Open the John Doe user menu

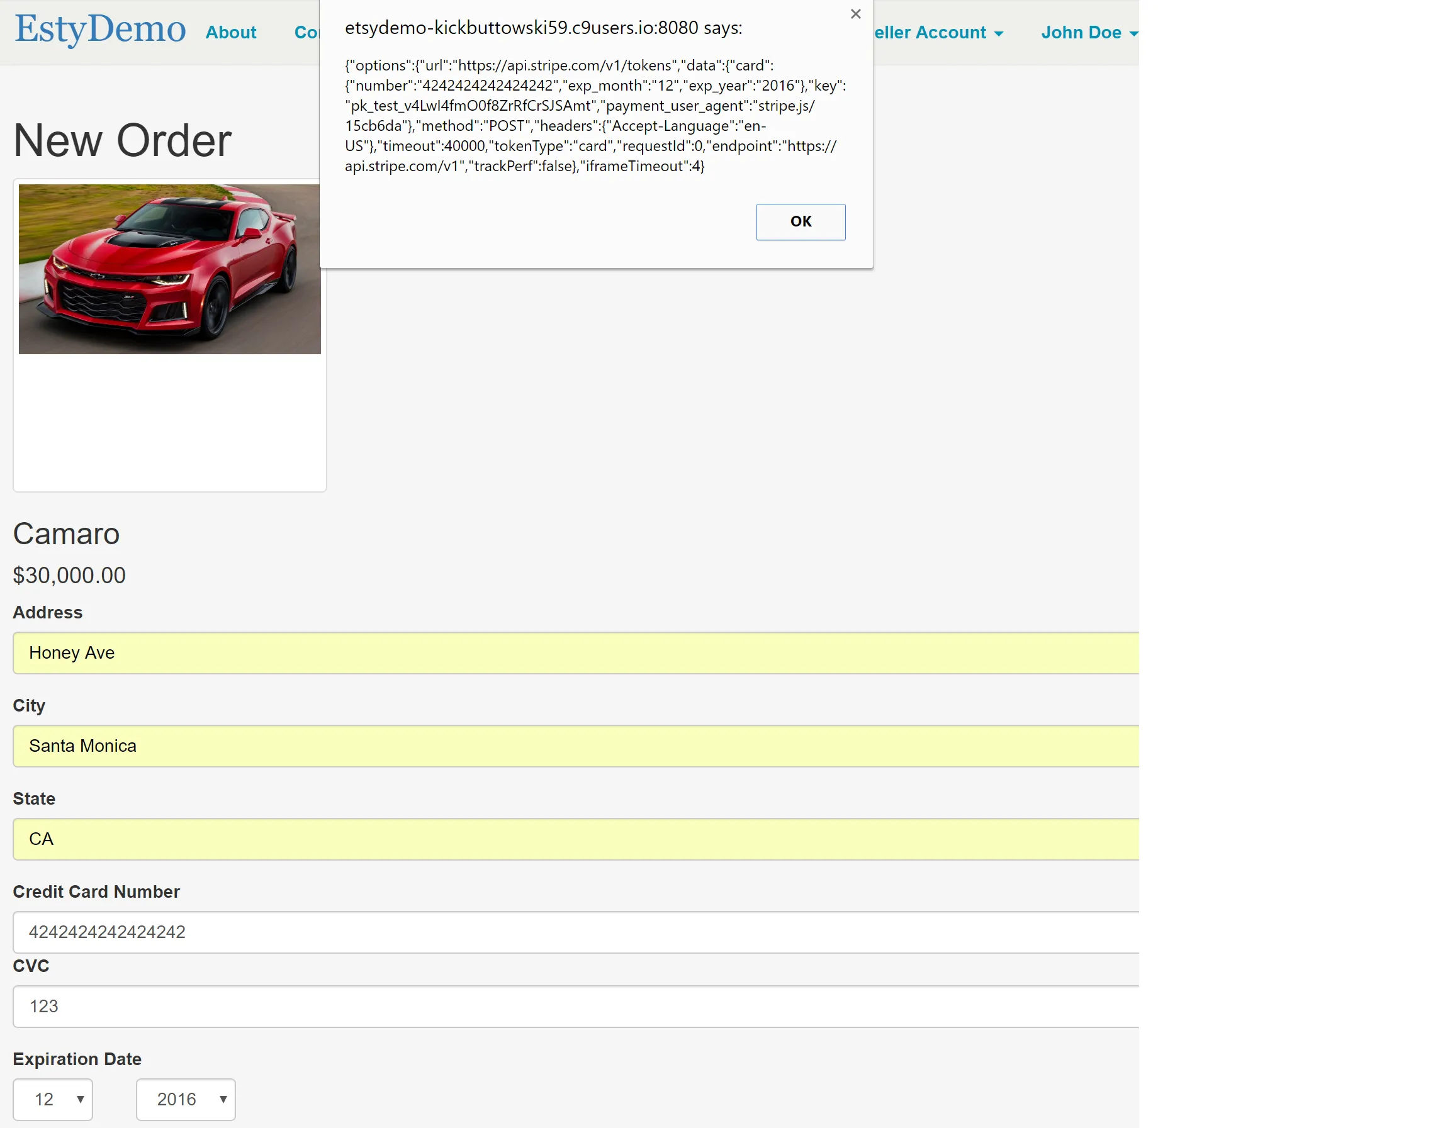click(1088, 33)
